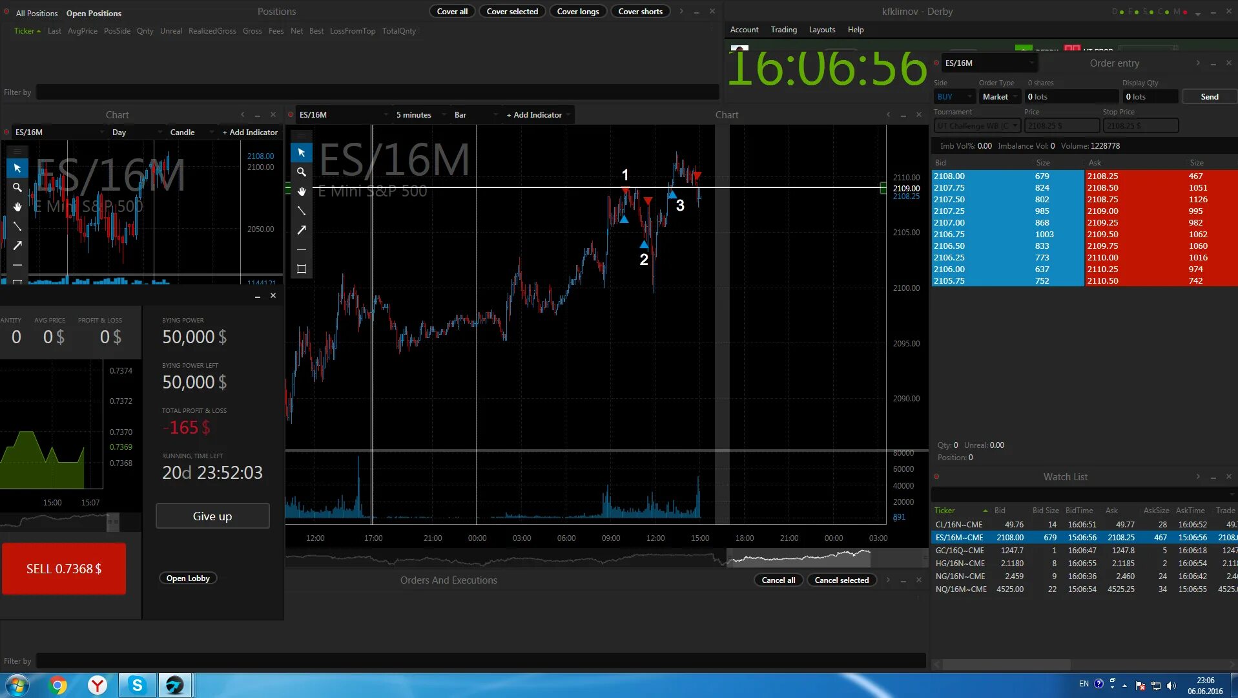
Task: Click the Display Qty lots field
Action: [1150, 97]
